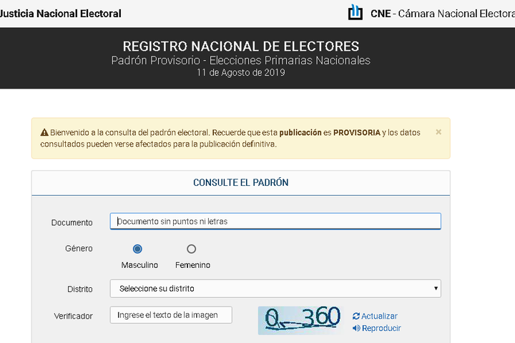Image resolution: width=515 pixels, height=343 pixels.
Task: Select the Masculino radio button
Action: pyautogui.click(x=137, y=249)
